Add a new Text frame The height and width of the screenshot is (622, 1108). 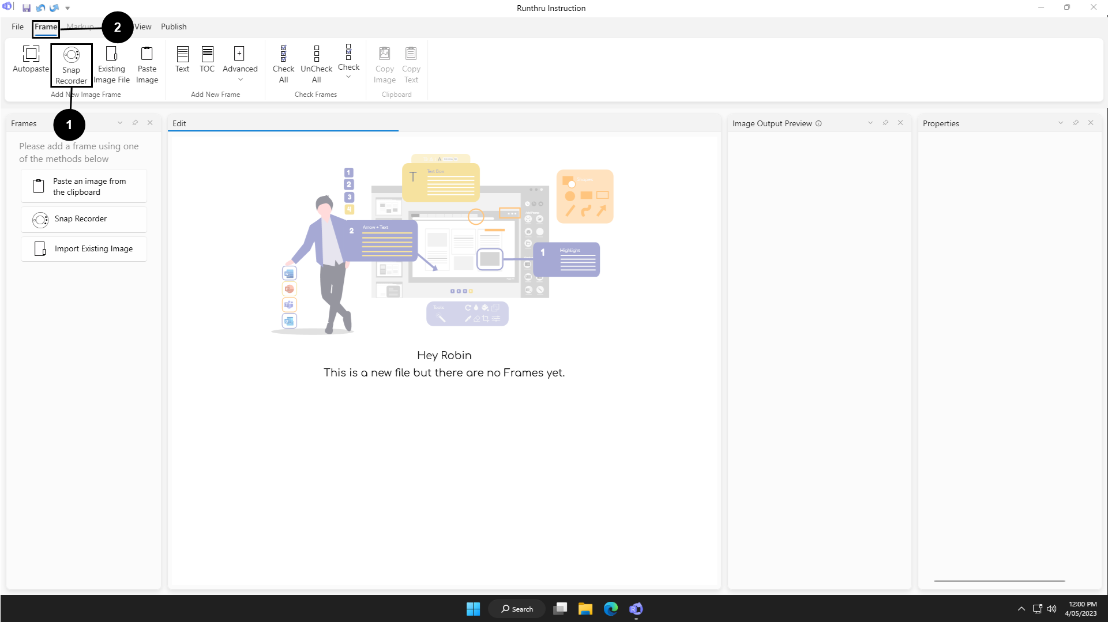(182, 59)
